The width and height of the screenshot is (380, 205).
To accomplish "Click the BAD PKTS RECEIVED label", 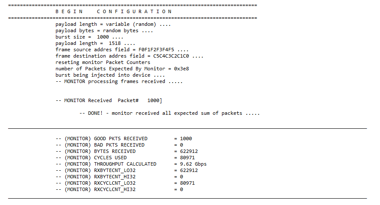I will 119,145.
